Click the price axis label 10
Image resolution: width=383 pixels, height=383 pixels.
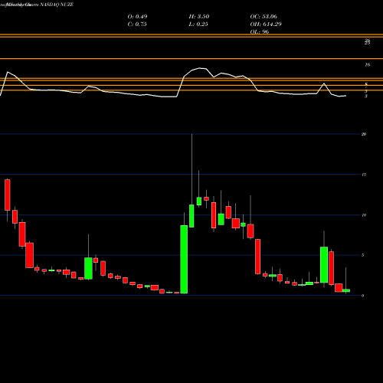pos(364,215)
